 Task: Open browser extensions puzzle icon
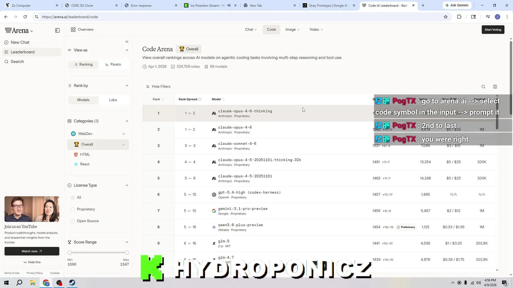pyautogui.click(x=459, y=17)
